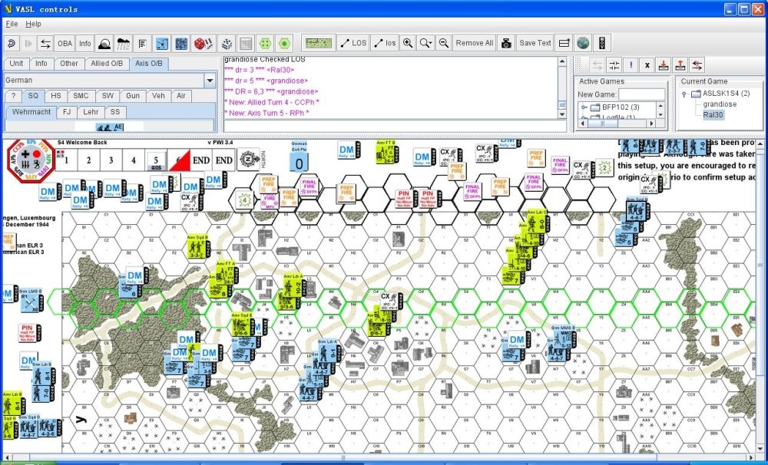Switch to the Other tab
The height and width of the screenshot is (465, 768).
(68, 64)
